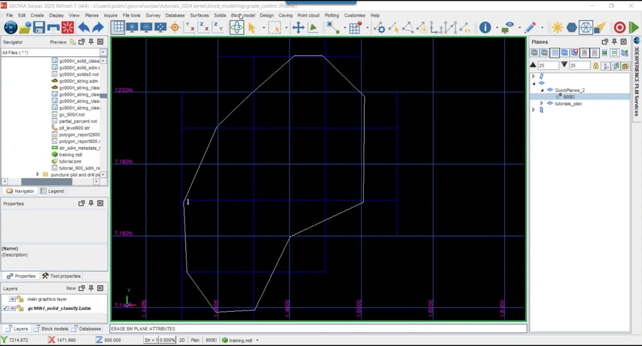
Task: Click the Plan status bar button
Action: coord(195,340)
